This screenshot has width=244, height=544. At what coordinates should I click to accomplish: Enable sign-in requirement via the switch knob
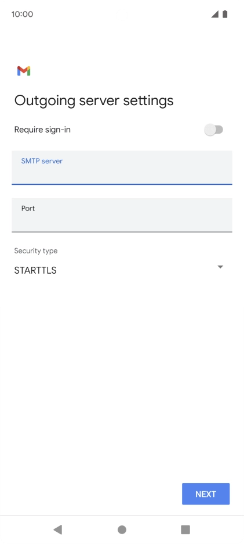[210, 130]
